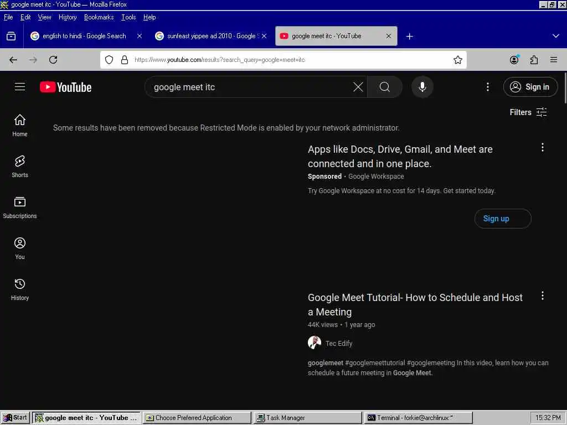Open the Tec Edify channel name
567x425 pixels.
pyautogui.click(x=339, y=343)
